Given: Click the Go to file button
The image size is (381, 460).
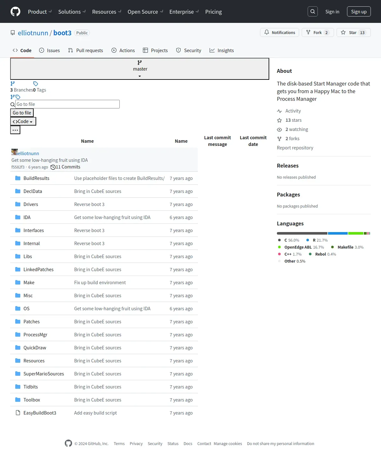Looking at the screenshot, I should (x=22, y=113).
